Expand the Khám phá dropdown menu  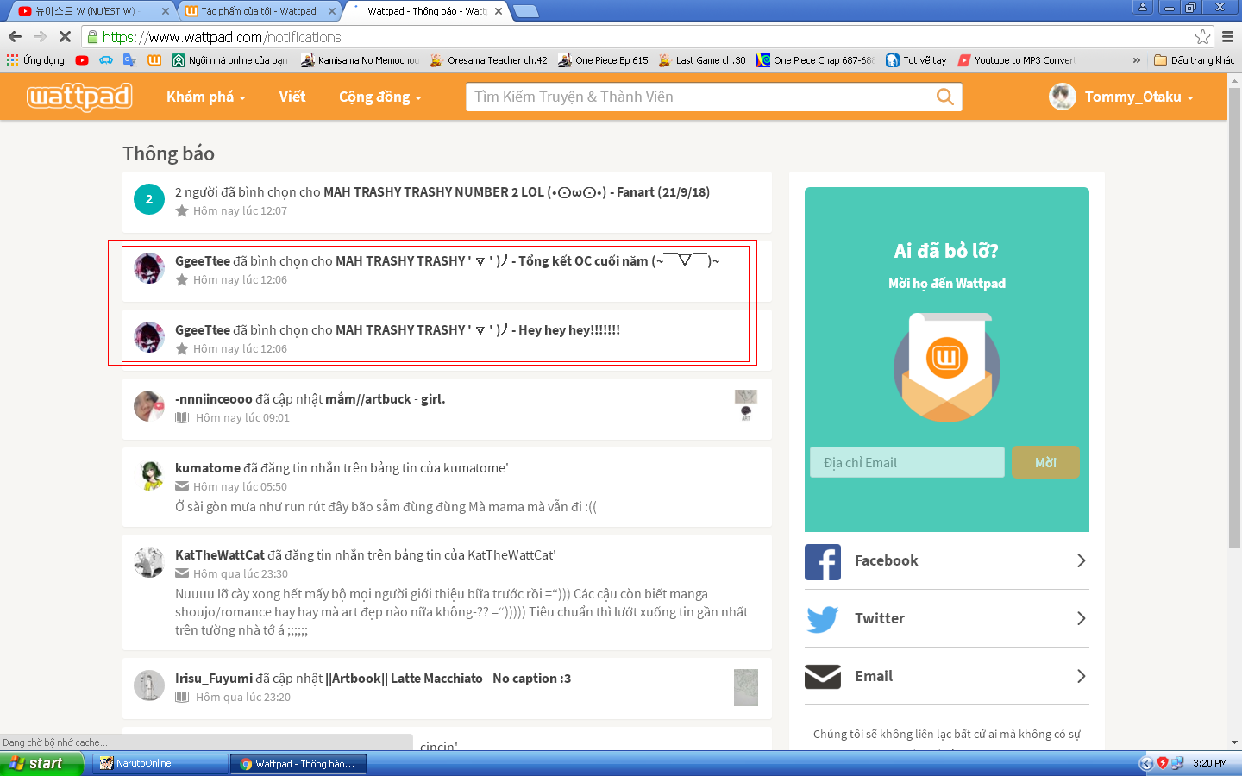pos(205,97)
